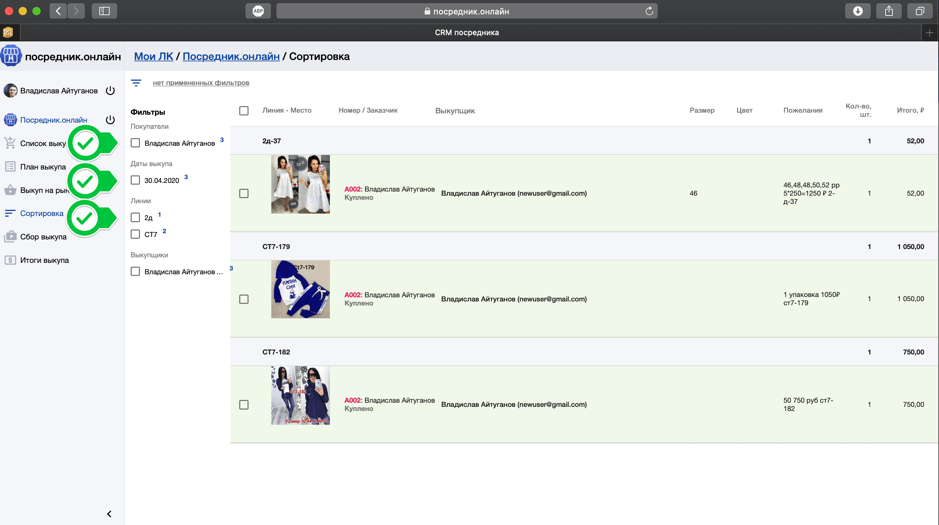This screenshot has height=525, width=939.
Task: Toggle the Safari sidebar icon
Action: click(x=104, y=11)
